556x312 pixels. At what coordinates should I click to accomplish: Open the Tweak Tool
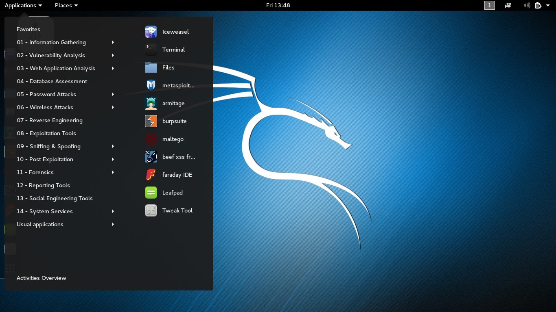coord(177,210)
